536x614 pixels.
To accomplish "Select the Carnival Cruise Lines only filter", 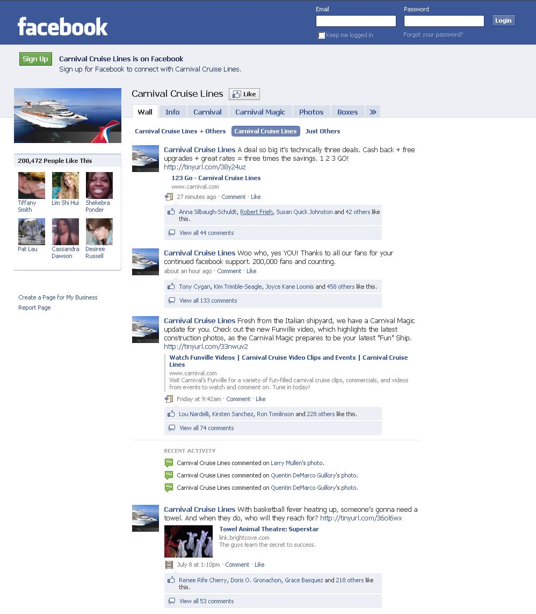I will pyautogui.click(x=266, y=131).
